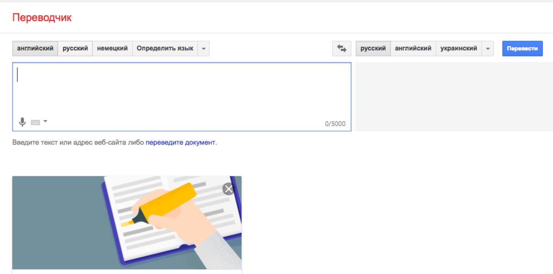Select немецкий as source language

tap(112, 48)
